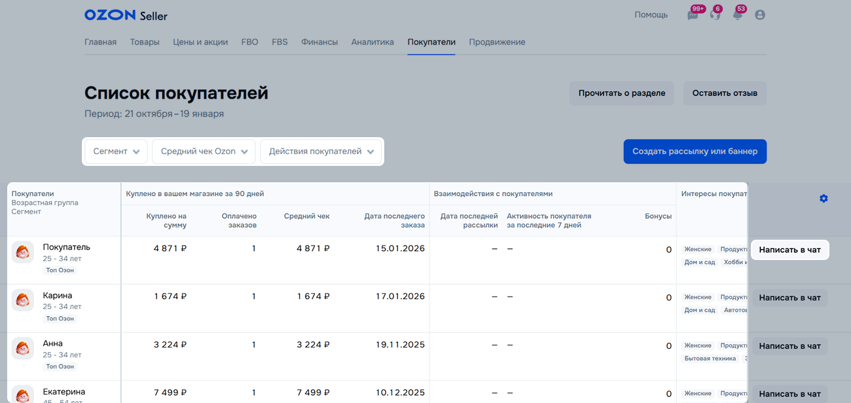This screenshot has height=403, width=851.
Task: Click Написать в чат for first Покупатель
Action: coord(789,250)
